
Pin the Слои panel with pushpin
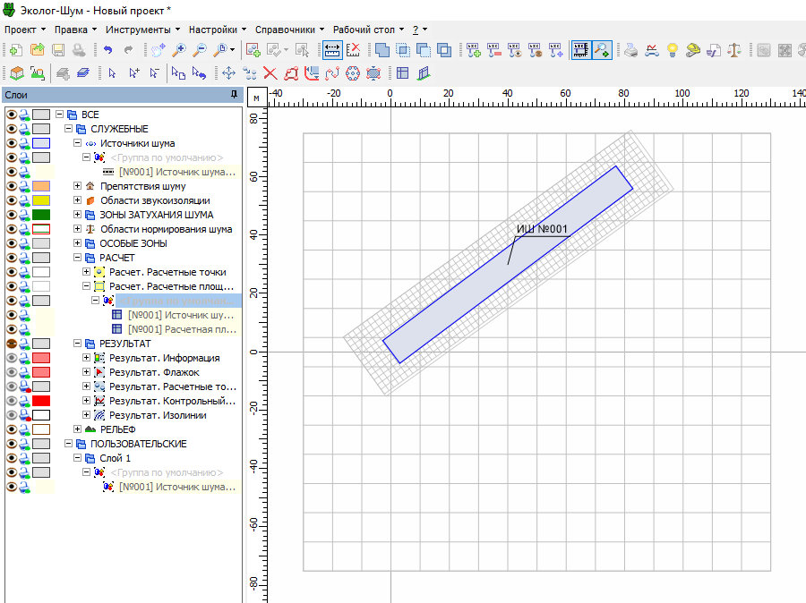click(x=233, y=94)
